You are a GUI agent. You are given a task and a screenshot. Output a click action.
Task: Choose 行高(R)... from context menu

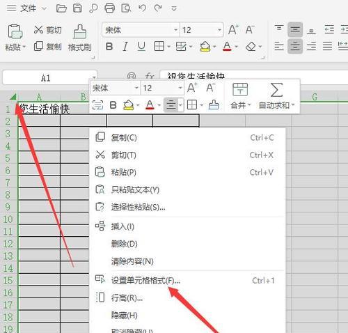pyautogui.click(x=187, y=297)
